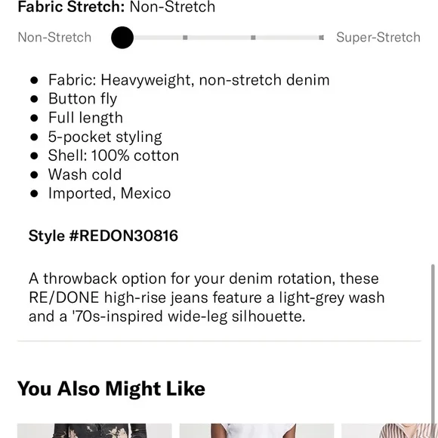Screen dimensions: 438x438
Task: Click the Style #REDON30816 text
Action: pyautogui.click(x=103, y=236)
